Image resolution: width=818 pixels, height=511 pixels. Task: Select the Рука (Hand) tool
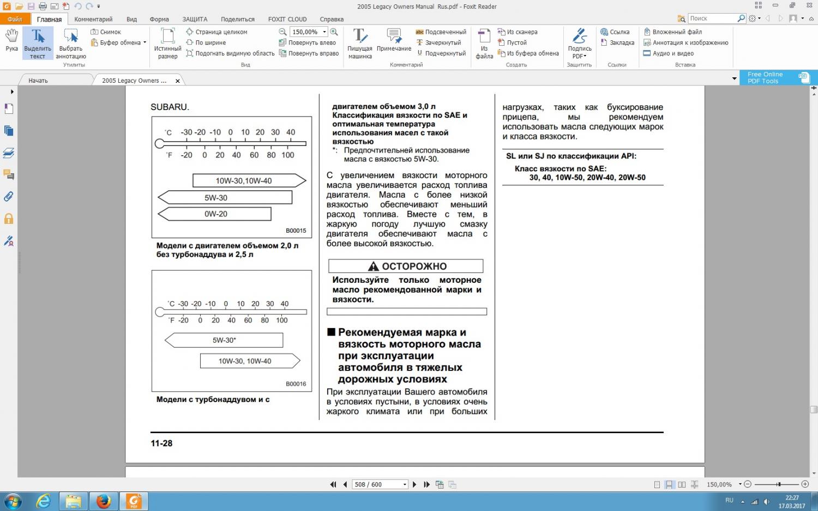click(11, 41)
